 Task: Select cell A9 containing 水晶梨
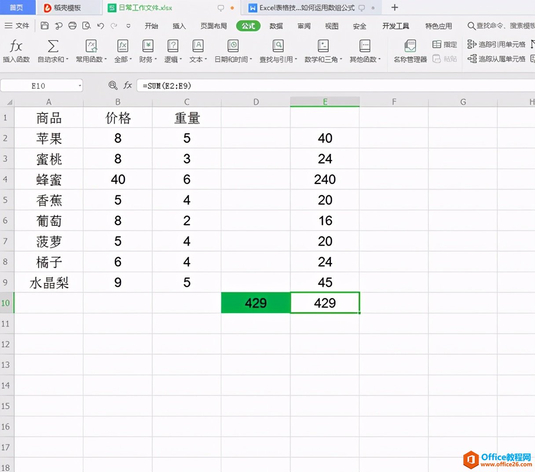click(x=49, y=282)
